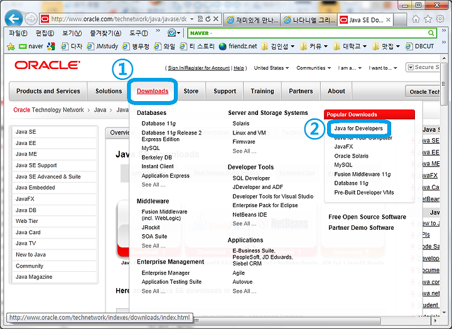Click Database 11g under Databases
The width and height of the screenshot is (452, 329).
click(x=159, y=124)
